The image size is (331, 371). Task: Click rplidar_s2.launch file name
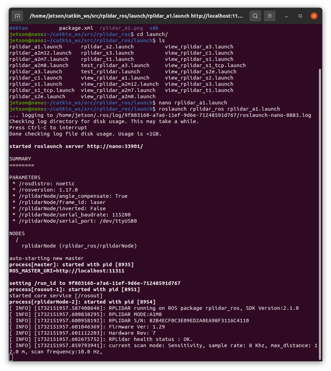click(x=107, y=47)
